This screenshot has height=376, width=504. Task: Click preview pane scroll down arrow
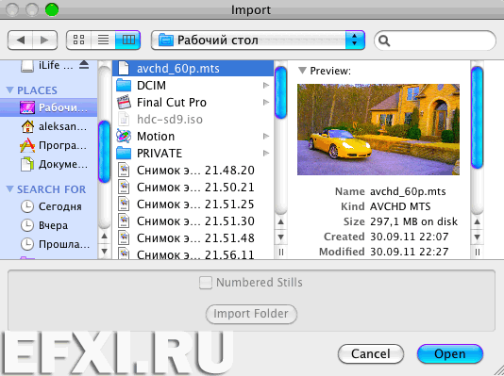pos(477,237)
